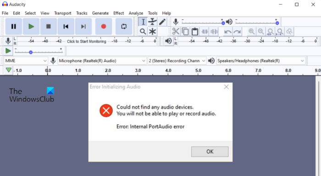
Task: Open the Edit menu
Action: click(17, 13)
